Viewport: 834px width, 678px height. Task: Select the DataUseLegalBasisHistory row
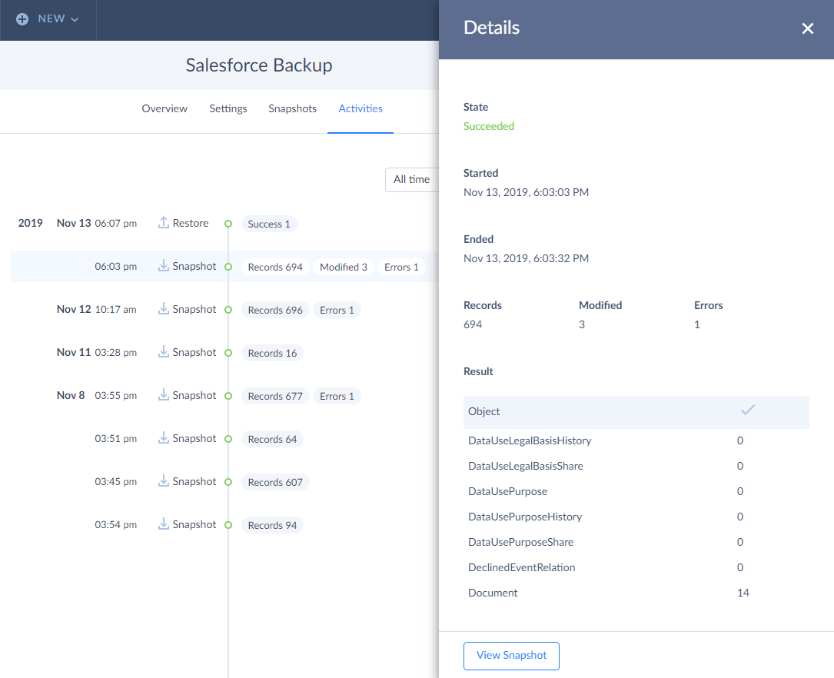click(636, 440)
